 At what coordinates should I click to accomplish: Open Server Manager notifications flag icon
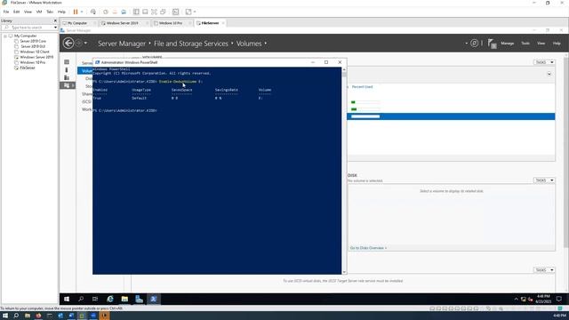point(492,44)
